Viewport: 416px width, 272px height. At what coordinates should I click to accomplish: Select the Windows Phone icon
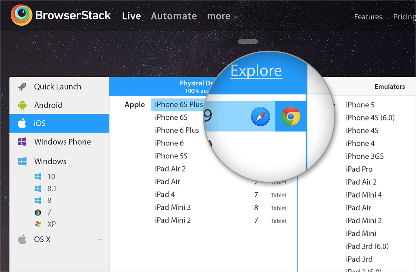click(x=23, y=141)
